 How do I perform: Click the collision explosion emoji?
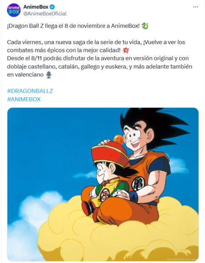coord(126,50)
